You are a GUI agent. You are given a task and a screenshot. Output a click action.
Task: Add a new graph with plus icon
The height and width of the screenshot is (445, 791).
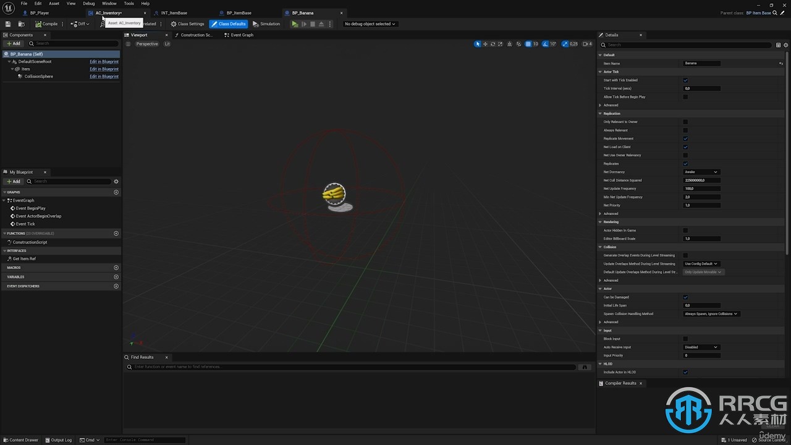point(116,192)
